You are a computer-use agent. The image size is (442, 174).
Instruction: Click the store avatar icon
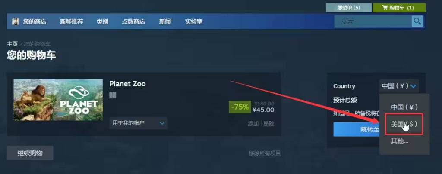[15, 21]
